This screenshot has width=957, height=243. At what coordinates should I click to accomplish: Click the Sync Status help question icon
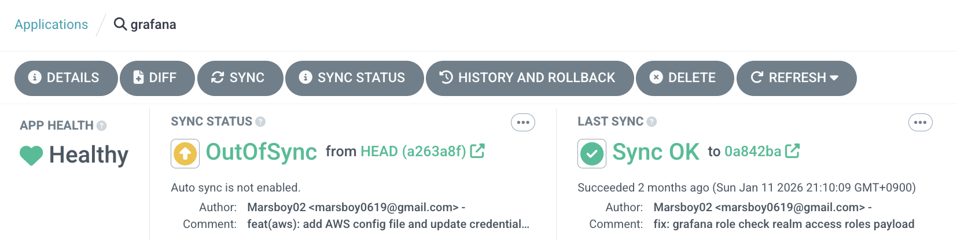pos(260,122)
